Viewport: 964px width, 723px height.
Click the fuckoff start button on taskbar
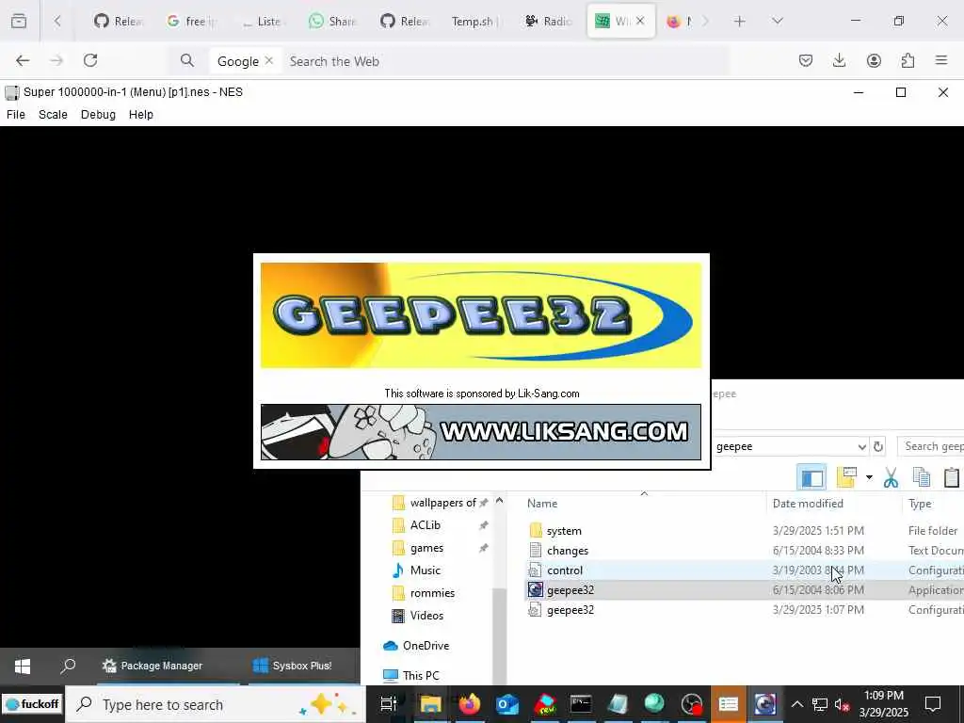point(32,704)
